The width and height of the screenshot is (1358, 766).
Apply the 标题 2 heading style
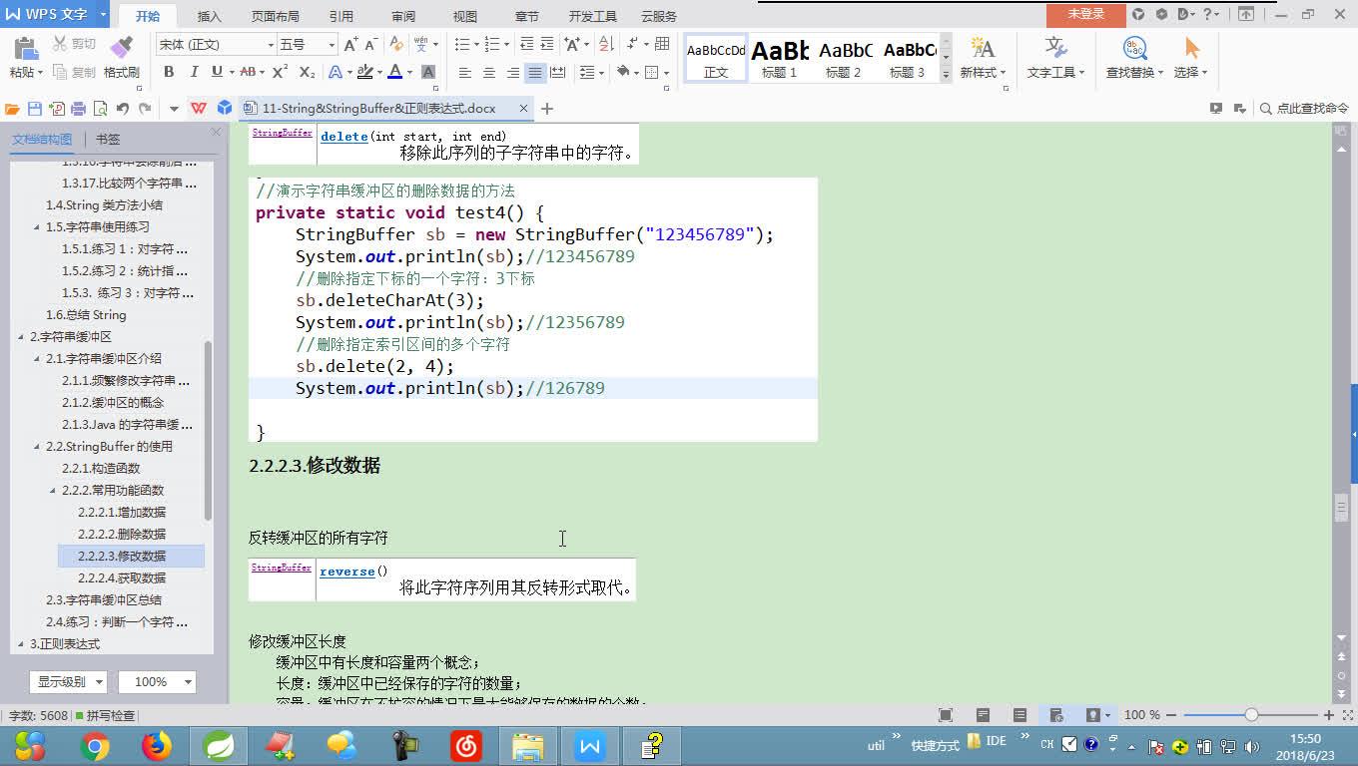(x=844, y=59)
